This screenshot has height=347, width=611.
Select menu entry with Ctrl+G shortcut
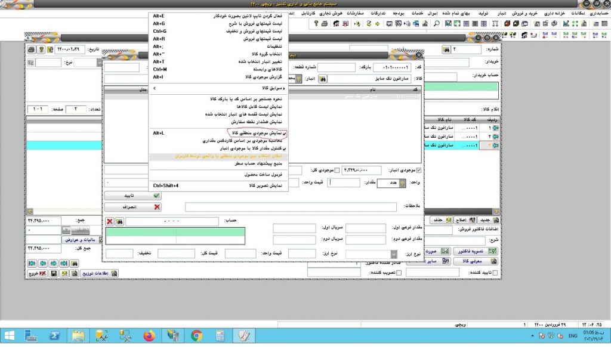(x=218, y=31)
